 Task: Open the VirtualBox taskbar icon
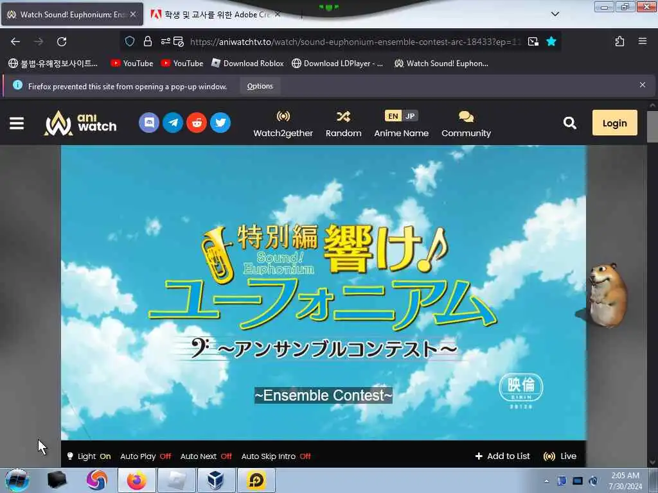[216, 480]
